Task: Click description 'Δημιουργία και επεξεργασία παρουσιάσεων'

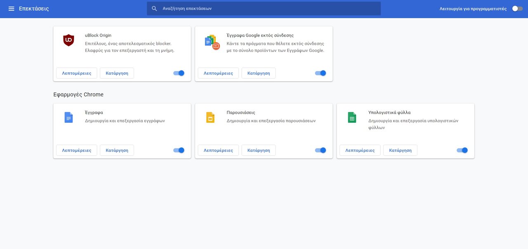Action: 271,121
